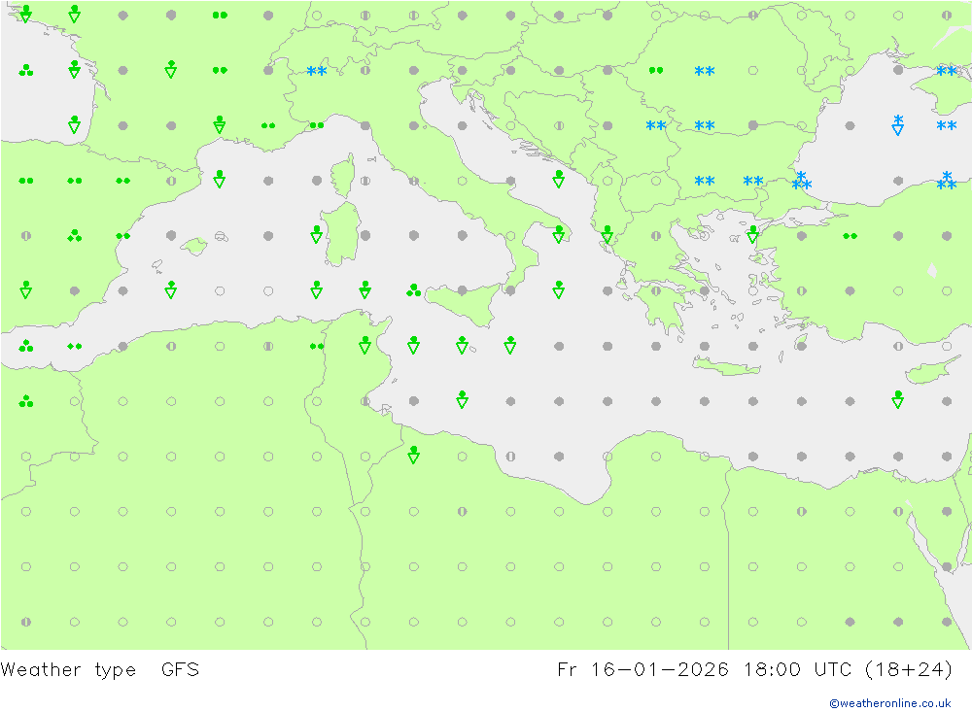This screenshot has height=712, width=972.
Task: Click the shower symbol on the Albanian coast
Action: tap(607, 234)
